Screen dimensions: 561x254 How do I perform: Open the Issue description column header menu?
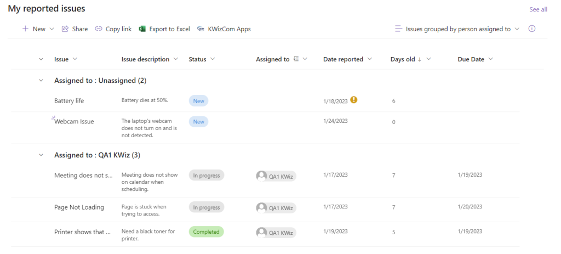click(175, 59)
